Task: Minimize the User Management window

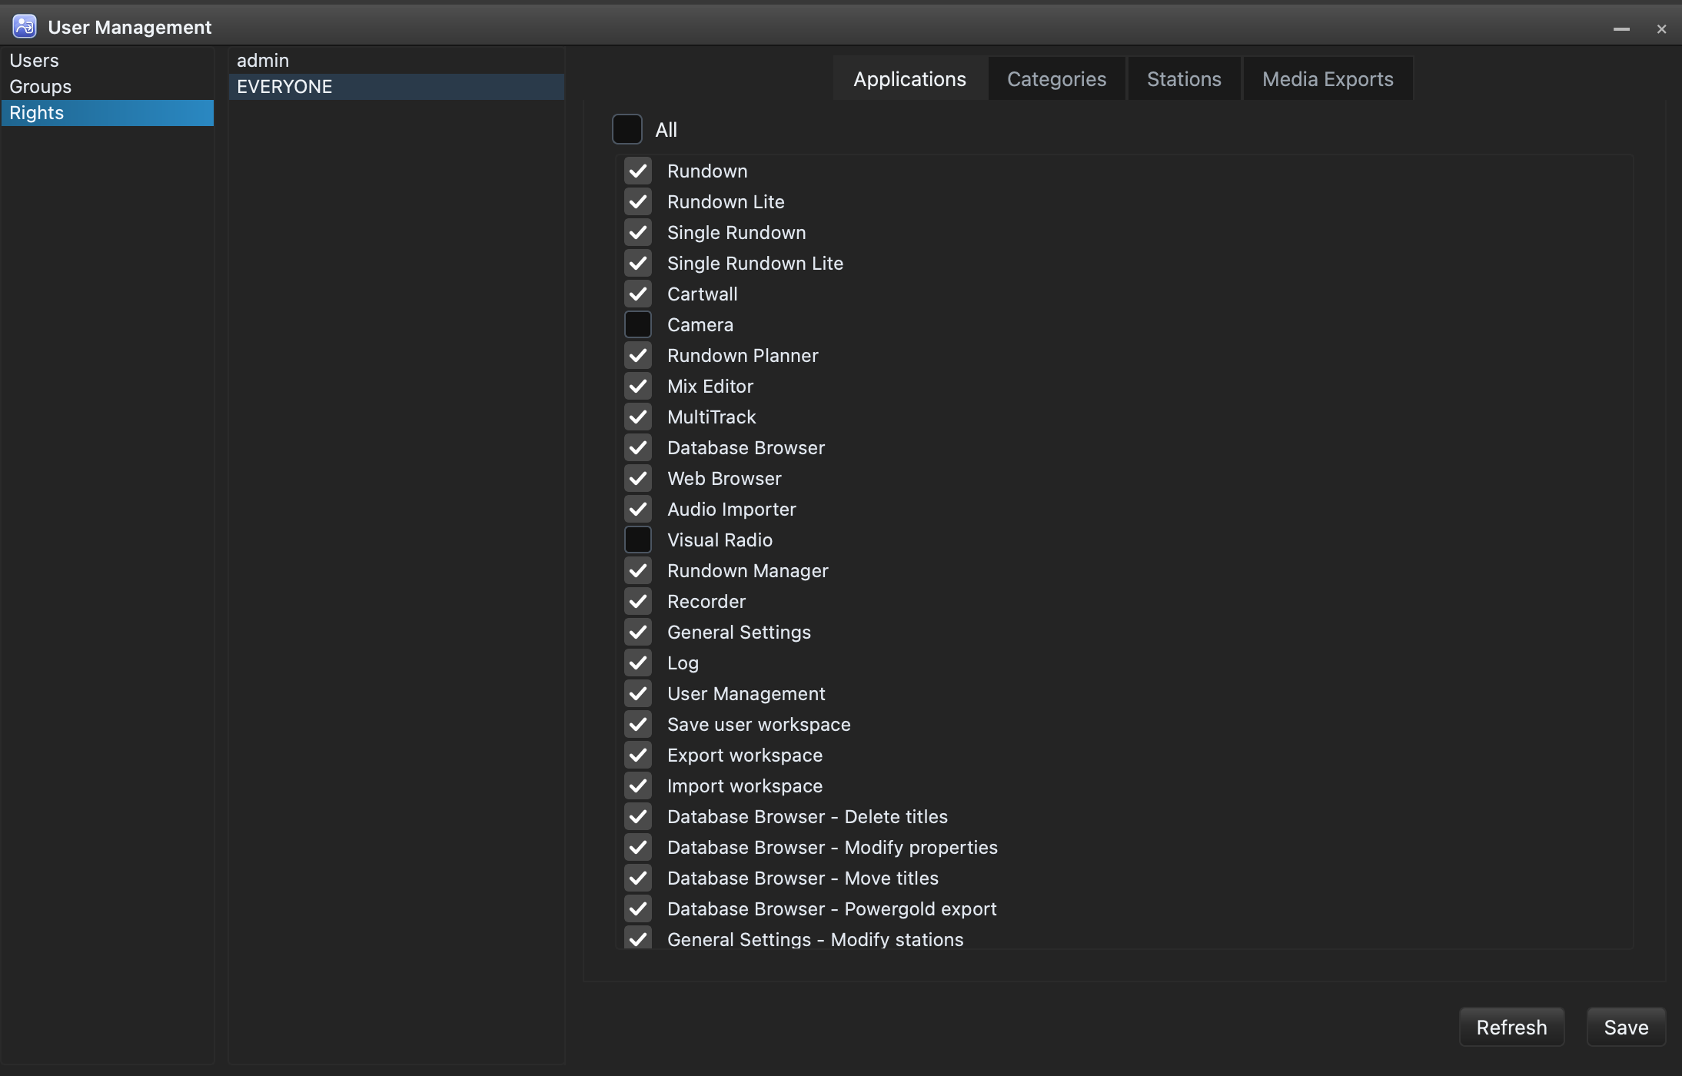Action: (x=1621, y=29)
